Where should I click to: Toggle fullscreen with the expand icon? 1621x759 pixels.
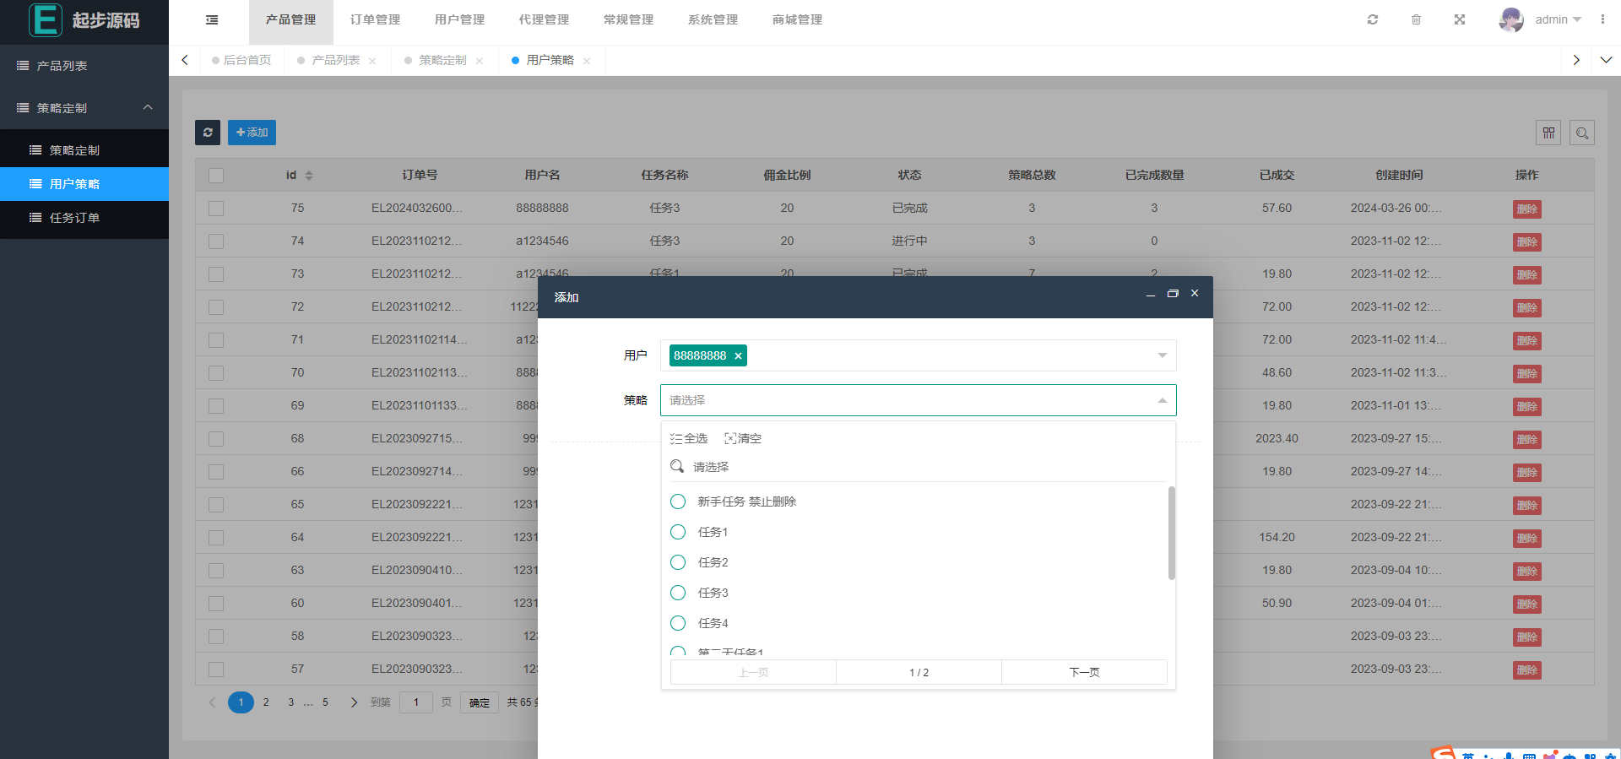pyautogui.click(x=1460, y=19)
